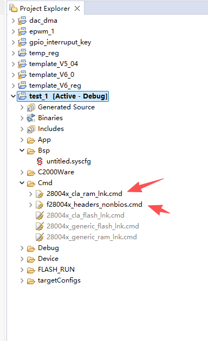208x341 pixels.
Task: Click the template_V5_04 project icon
Action: (22, 64)
